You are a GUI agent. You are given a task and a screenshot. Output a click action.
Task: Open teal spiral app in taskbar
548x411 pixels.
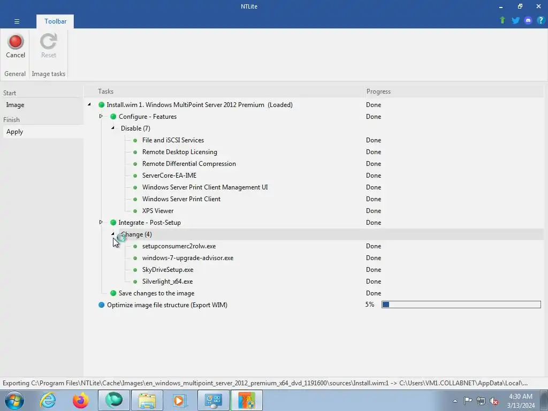tap(114, 400)
